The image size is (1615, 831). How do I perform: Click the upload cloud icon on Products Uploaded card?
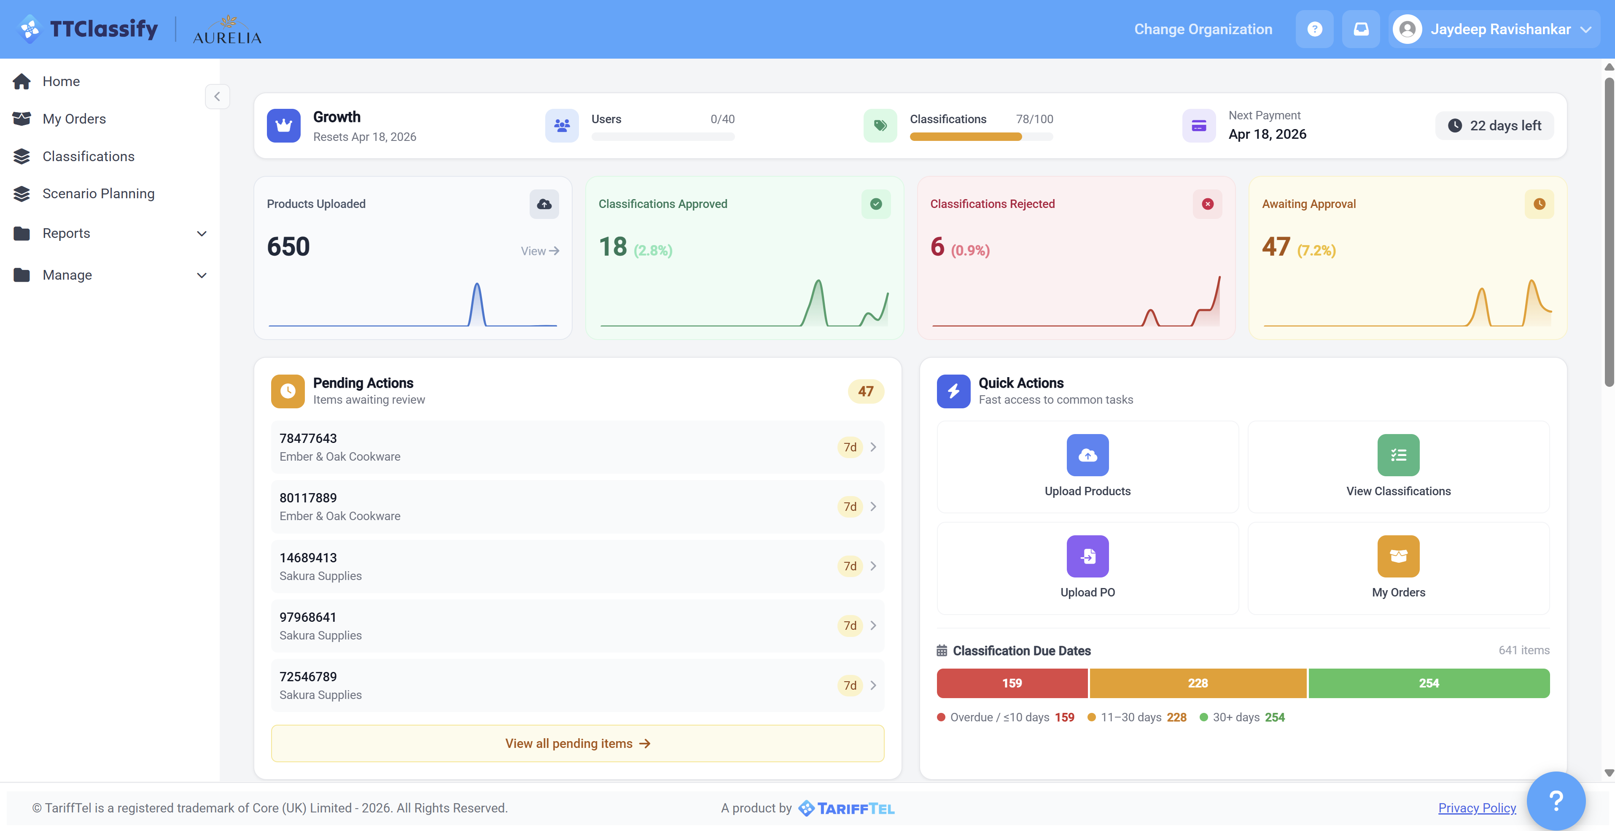click(544, 204)
